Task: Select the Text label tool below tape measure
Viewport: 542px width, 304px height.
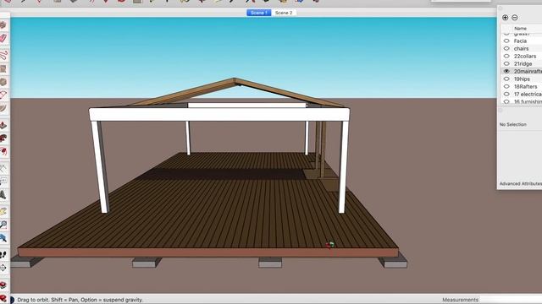Action: point(3,182)
